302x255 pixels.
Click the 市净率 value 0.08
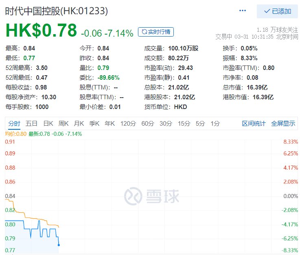(x=252, y=78)
